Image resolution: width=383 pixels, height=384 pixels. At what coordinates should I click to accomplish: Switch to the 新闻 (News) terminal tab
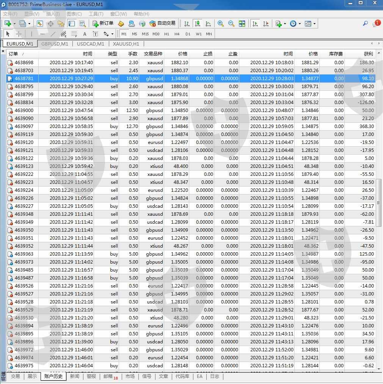(x=75, y=376)
